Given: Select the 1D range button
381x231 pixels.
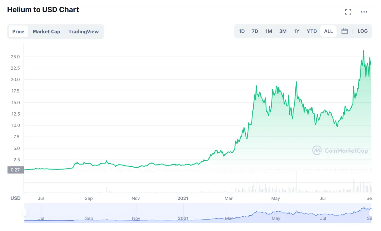Looking at the screenshot, I should point(241,31).
